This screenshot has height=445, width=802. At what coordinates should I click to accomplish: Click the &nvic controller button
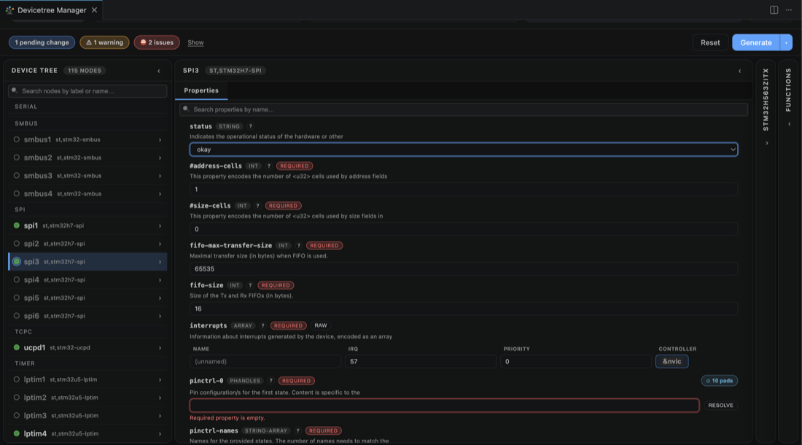(x=671, y=362)
